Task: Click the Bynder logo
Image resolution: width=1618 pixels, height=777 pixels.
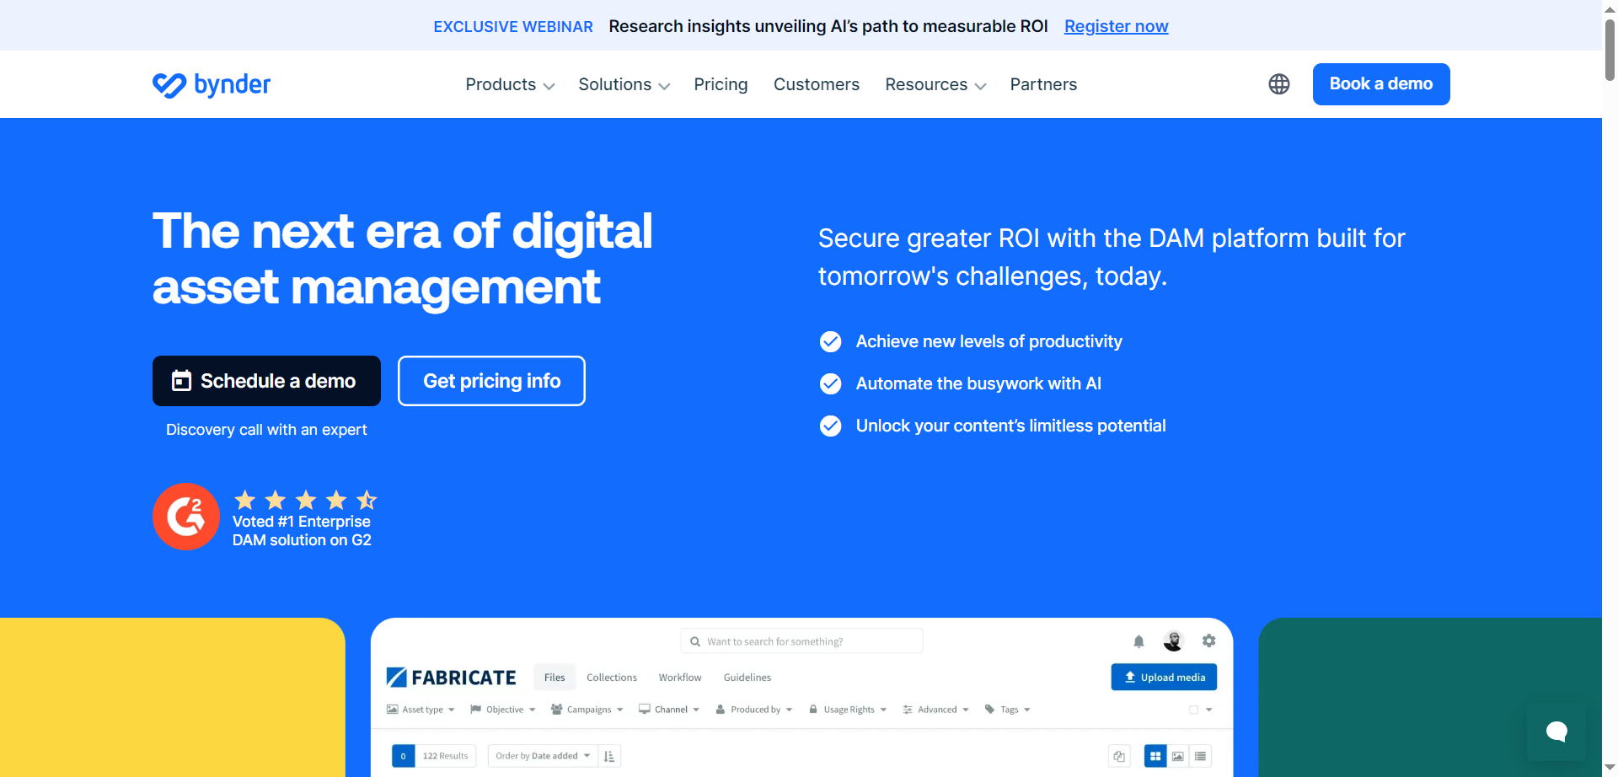Action: [212, 84]
